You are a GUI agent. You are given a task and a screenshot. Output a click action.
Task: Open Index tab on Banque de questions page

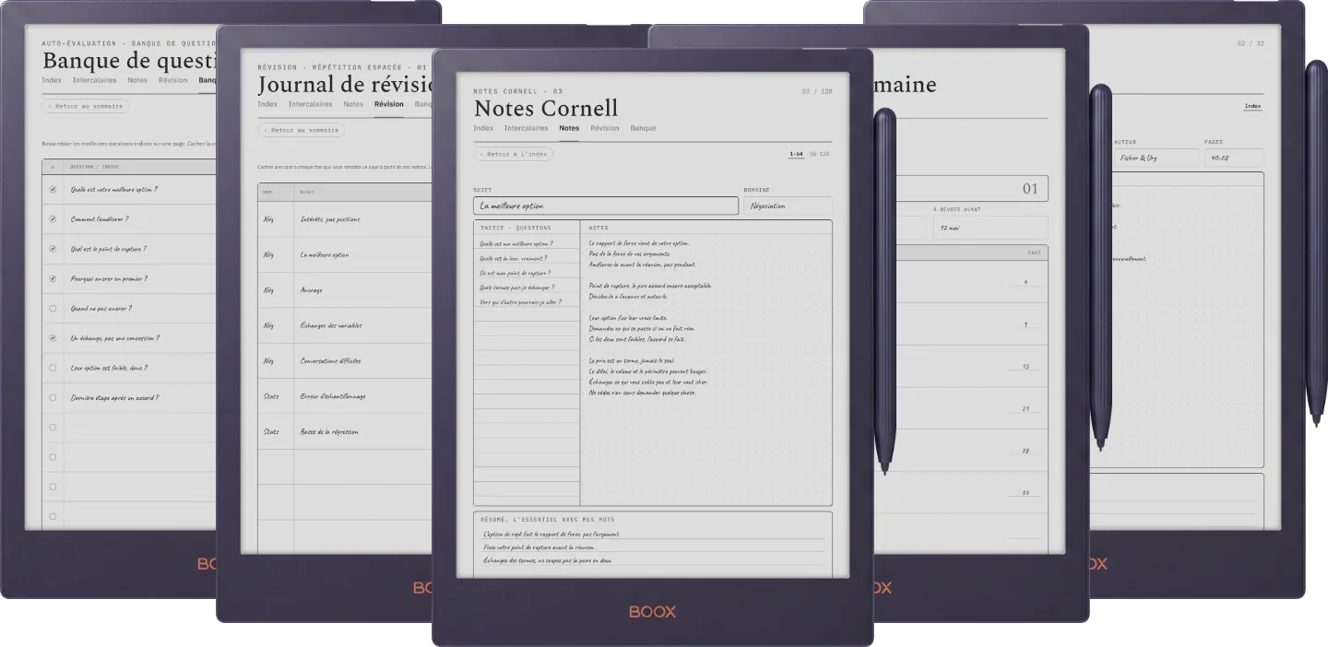point(52,80)
